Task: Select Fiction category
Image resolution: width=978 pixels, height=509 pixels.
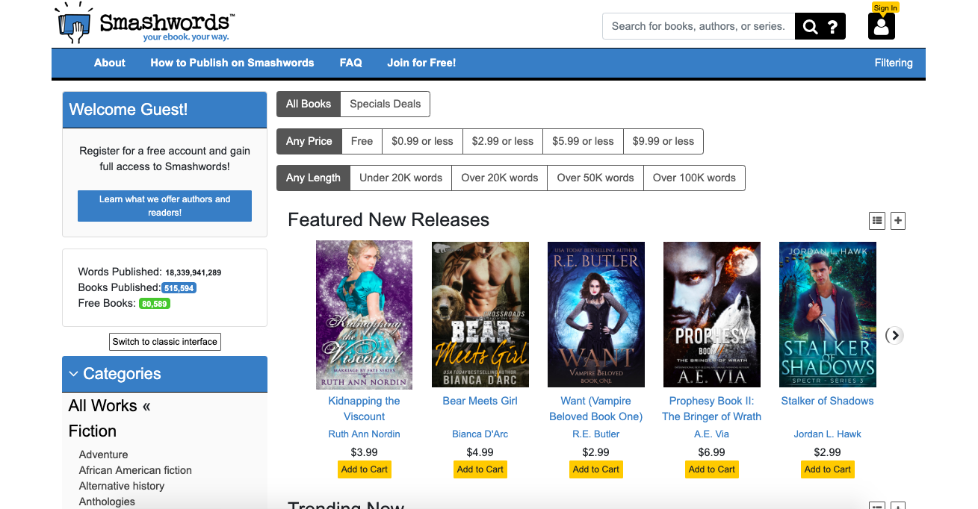Action: coord(93,431)
